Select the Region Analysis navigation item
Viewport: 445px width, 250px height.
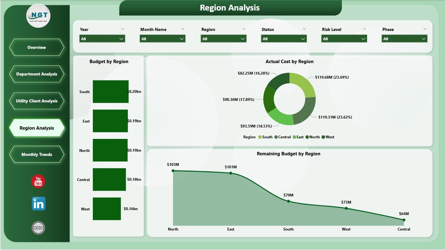pyautogui.click(x=36, y=127)
